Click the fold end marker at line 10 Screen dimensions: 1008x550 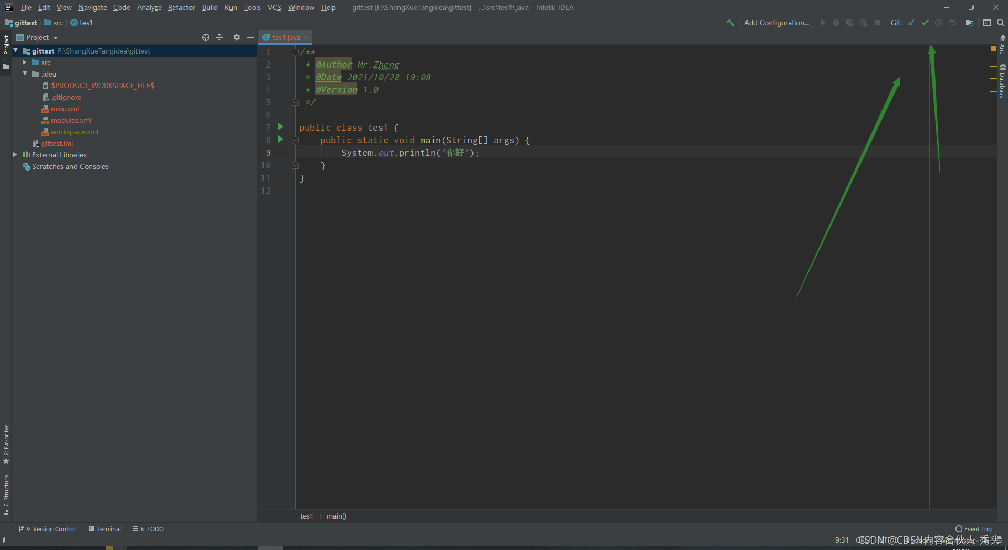pos(295,165)
